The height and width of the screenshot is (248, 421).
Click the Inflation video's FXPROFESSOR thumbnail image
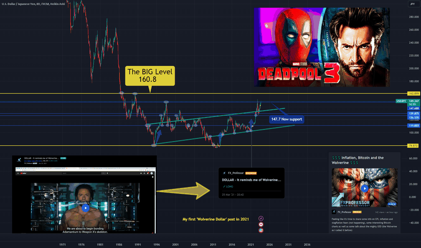click(365, 188)
